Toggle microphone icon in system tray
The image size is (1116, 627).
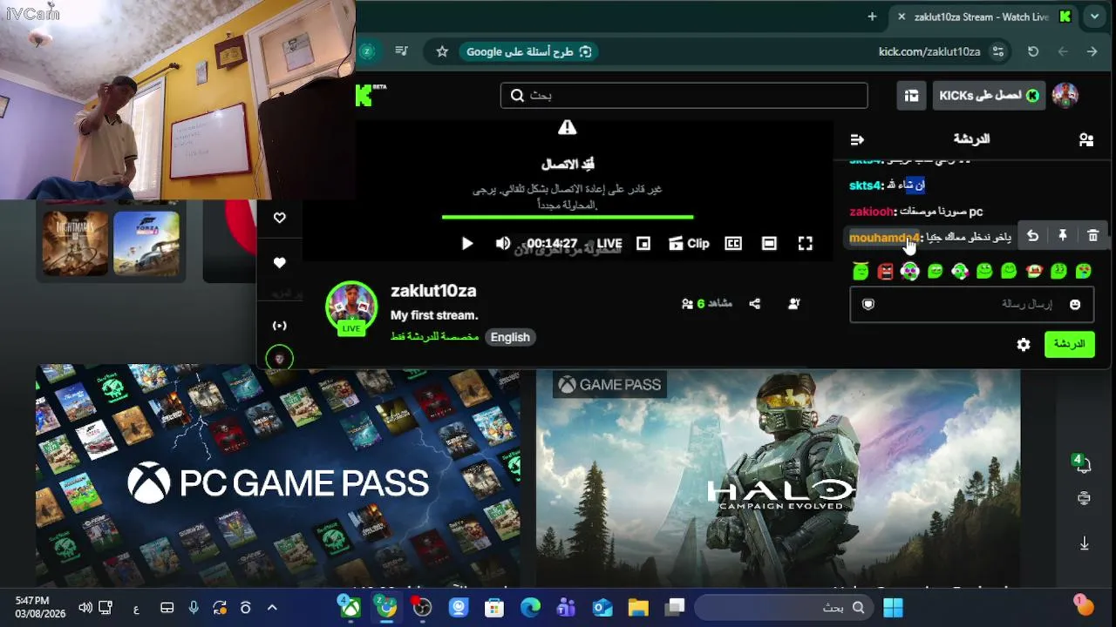[194, 608]
